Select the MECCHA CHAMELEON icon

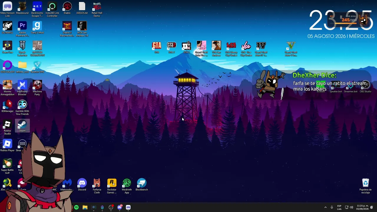pyautogui.click(x=37, y=49)
